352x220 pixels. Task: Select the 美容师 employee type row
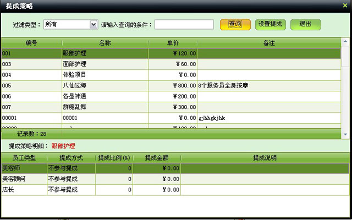tap(24, 168)
